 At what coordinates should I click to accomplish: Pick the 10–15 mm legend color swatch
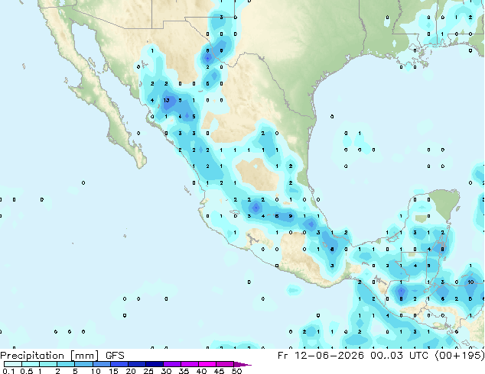[102, 364]
